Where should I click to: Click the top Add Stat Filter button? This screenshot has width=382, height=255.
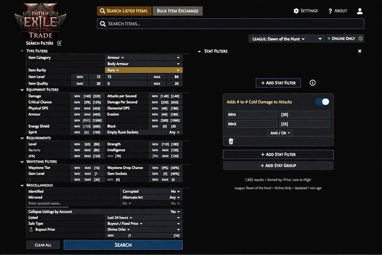(x=278, y=83)
